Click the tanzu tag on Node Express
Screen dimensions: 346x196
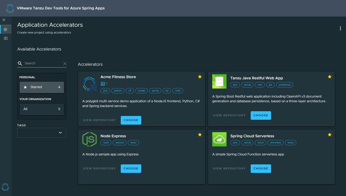tap(133, 143)
